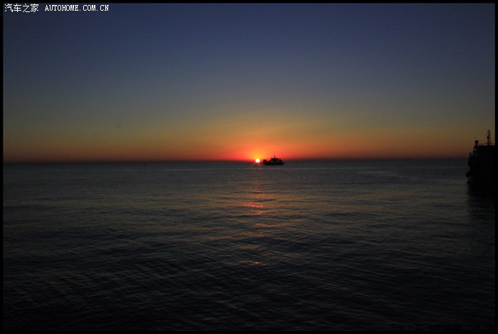The width and height of the screenshot is (498, 334).
Task: Select the ship silhouette beside the sun
Action: tap(273, 162)
